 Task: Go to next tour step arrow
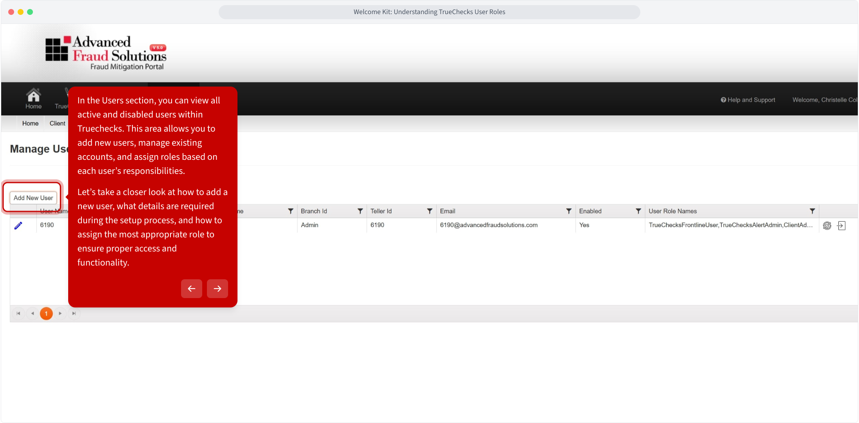tap(217, 289)
